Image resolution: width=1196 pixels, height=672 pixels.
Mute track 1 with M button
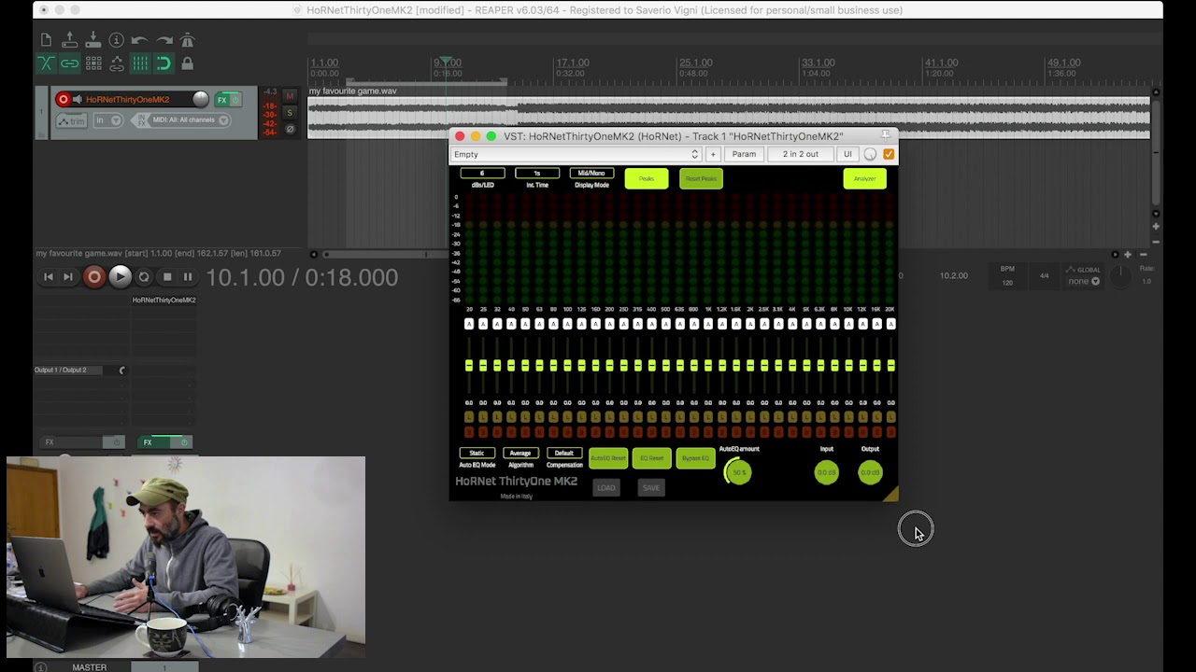290,97
